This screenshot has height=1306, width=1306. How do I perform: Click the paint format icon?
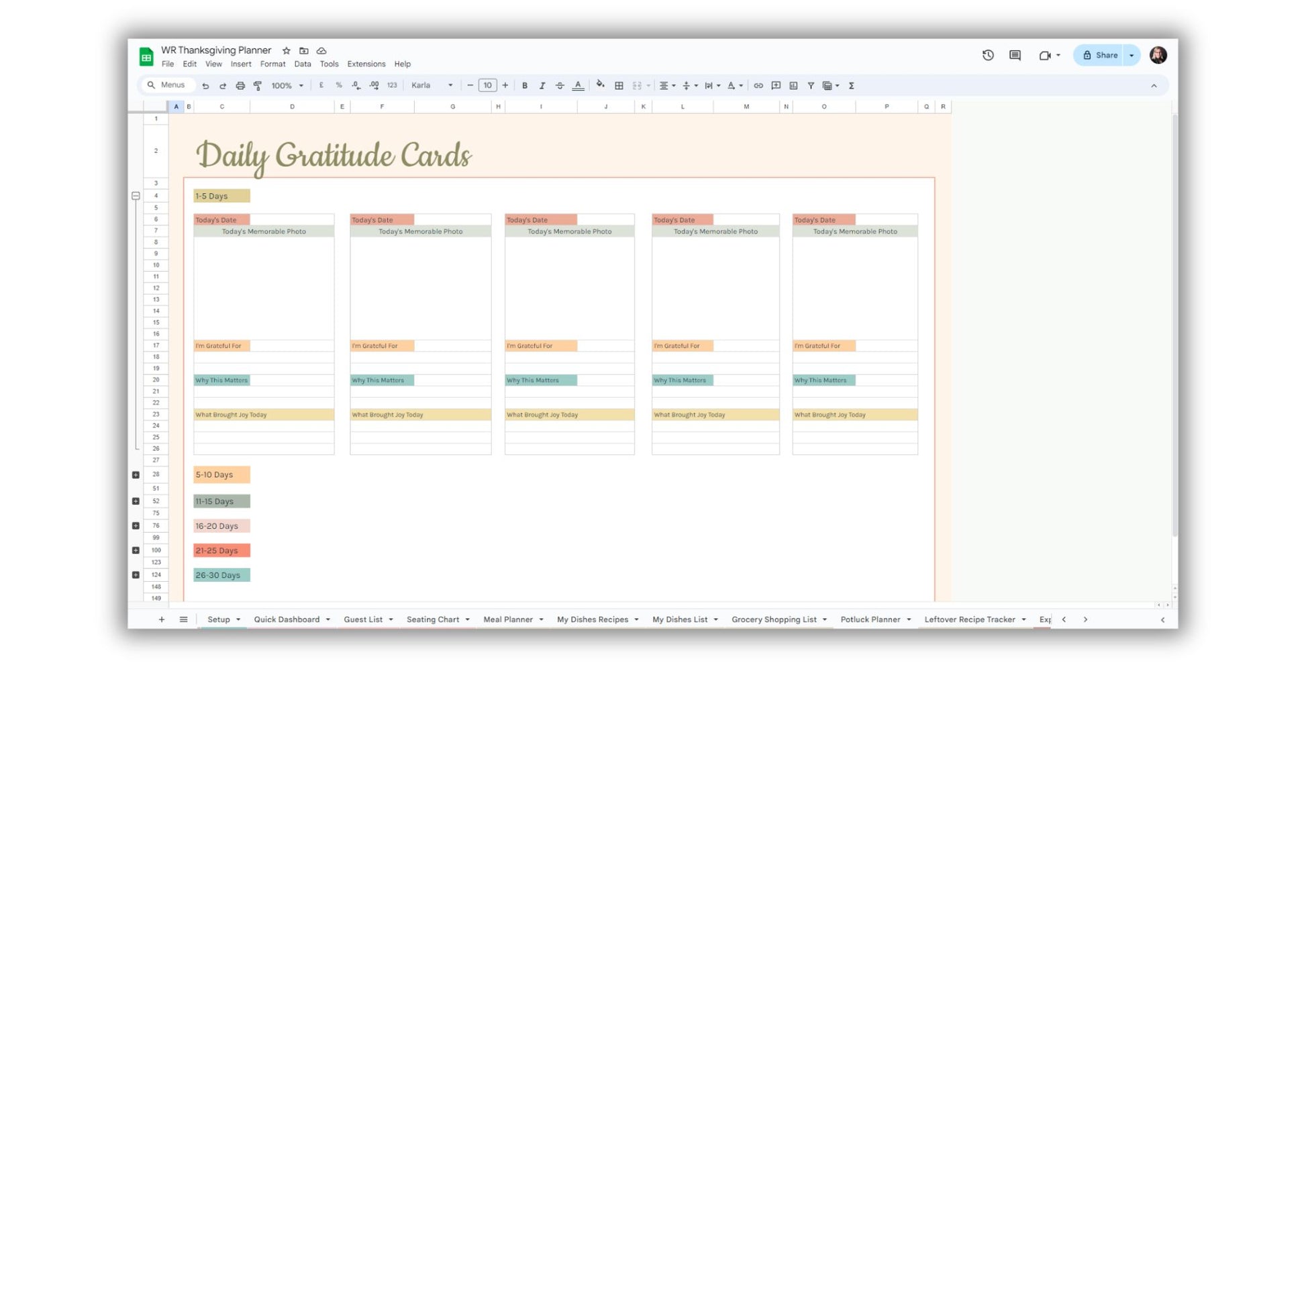click(x=258, y=86)
